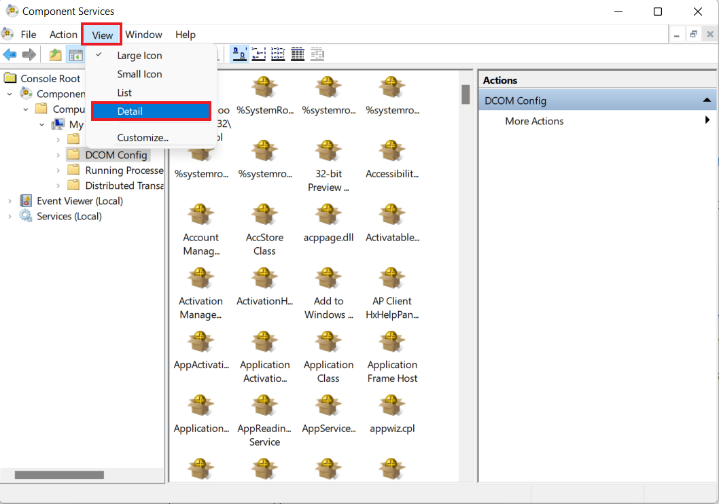Select the Running Processes tree folder
719x504 pixels.
pos(124,170)
